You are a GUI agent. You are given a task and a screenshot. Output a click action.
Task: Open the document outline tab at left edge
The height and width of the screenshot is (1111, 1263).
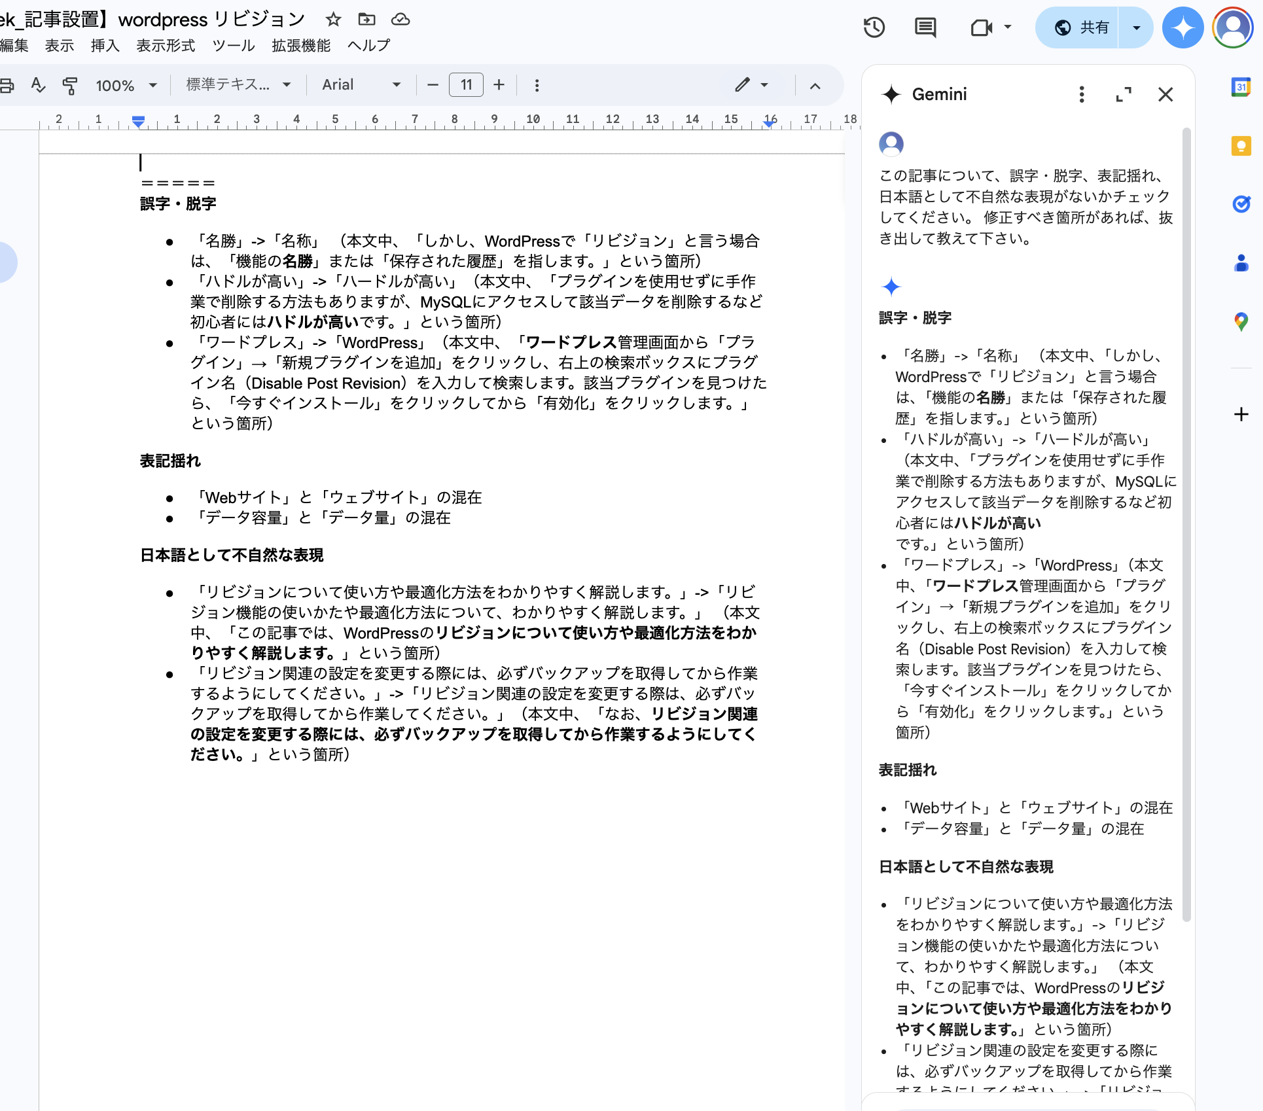7,262
